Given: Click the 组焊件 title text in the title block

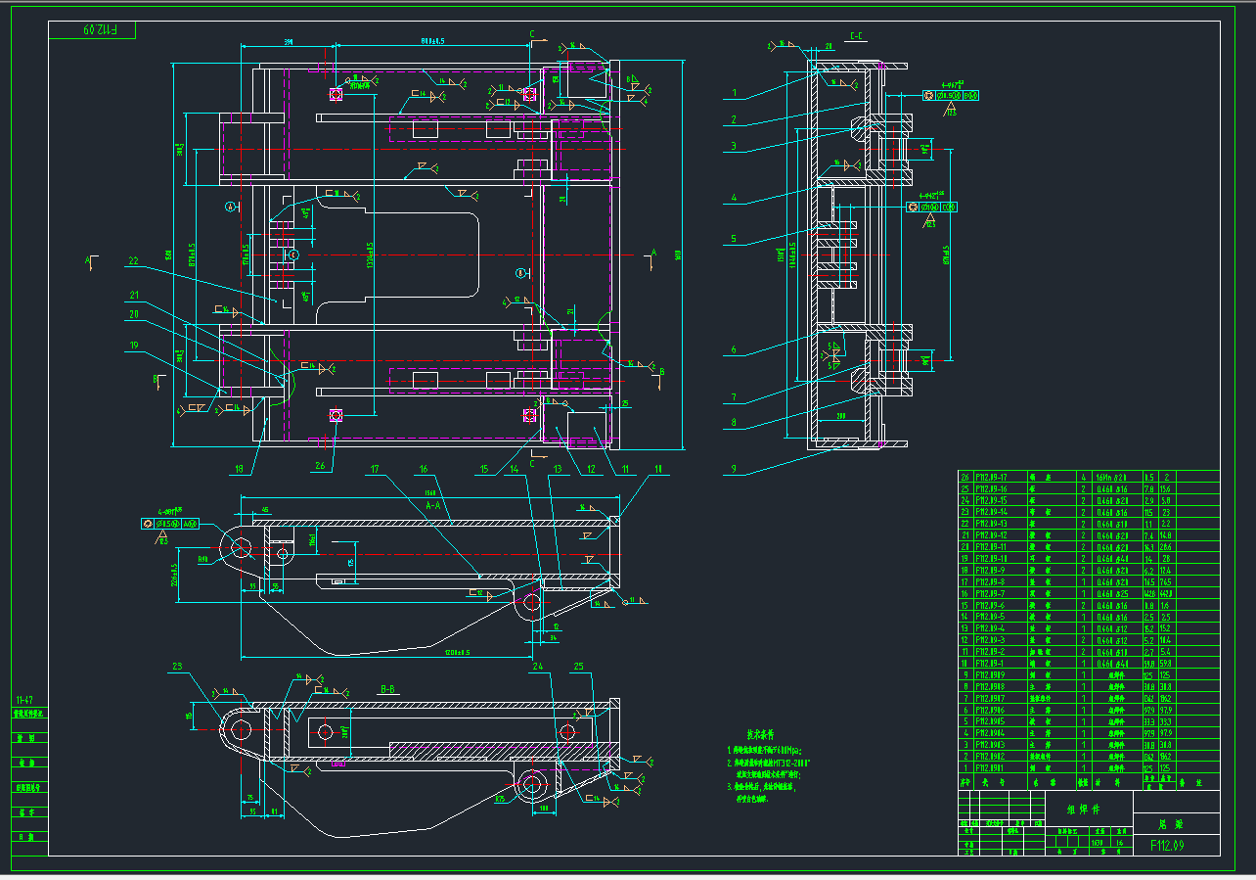Looking at the screenshot, I should pyautogui.click(x=1084, y=809).
